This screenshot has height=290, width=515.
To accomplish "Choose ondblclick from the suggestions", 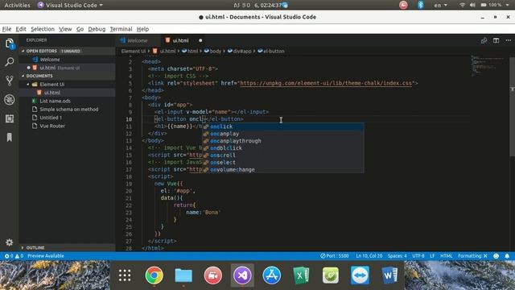I will click(x=282, y=148).
